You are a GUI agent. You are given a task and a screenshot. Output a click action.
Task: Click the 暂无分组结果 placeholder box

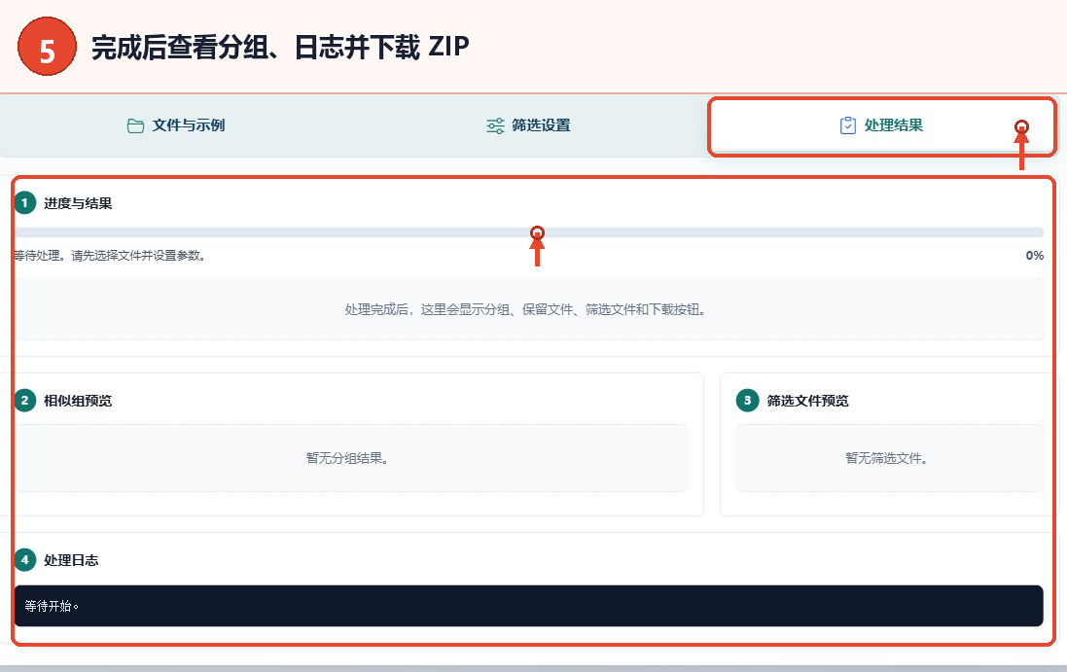click(350, 458)
